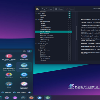
Task: Open KCalc calculator
Action: [9, 84]
